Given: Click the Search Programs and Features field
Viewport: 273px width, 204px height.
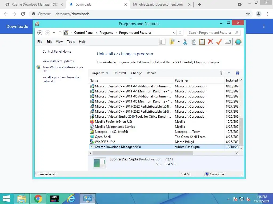Looking at the screenshot, I should (213, 33).
